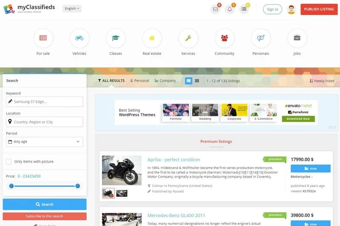
Task: Select the ALL RESULTS tab
Action: click(x=111, y=81)
